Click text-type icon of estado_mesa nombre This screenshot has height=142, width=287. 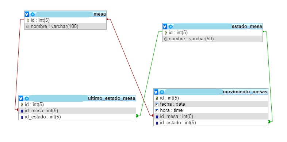tap(165, 39)
